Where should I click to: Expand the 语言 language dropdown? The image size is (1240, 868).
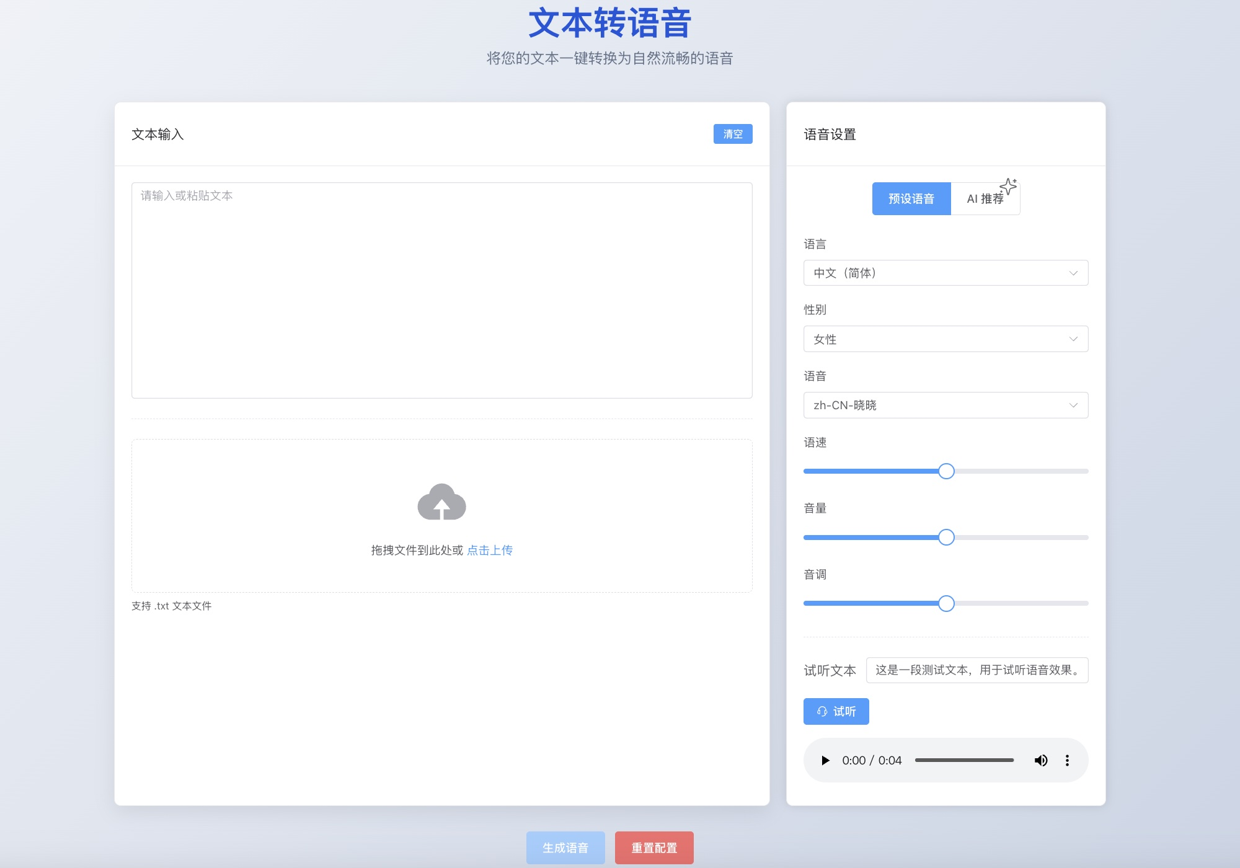tap(945, 273)
